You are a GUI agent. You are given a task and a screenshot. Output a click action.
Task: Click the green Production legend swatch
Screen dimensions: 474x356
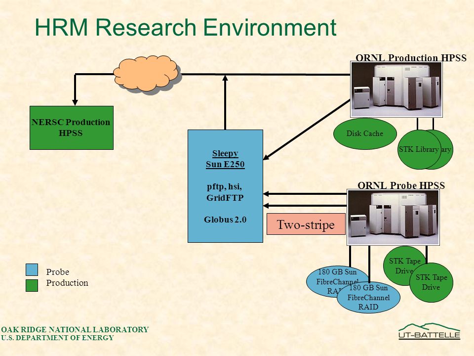tap(32, 285)
